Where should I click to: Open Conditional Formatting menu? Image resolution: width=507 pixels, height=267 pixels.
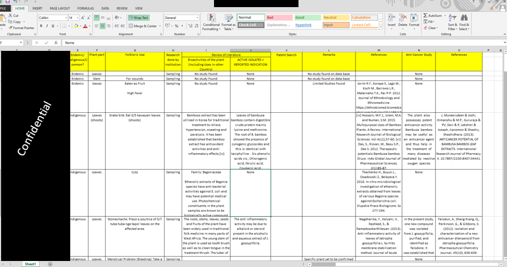[211, 22]
